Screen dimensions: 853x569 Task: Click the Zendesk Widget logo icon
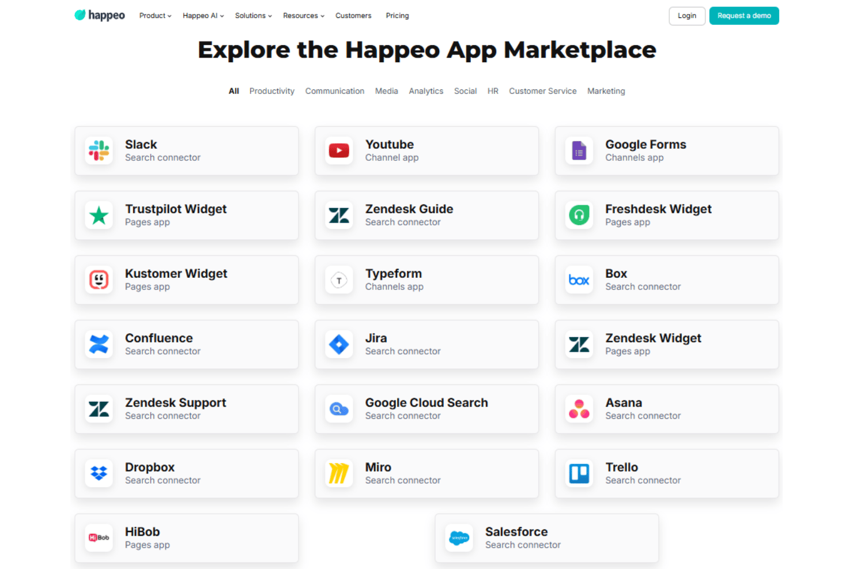(579, 344)
